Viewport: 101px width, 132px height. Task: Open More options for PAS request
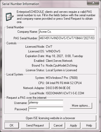[x=81, y=106]
